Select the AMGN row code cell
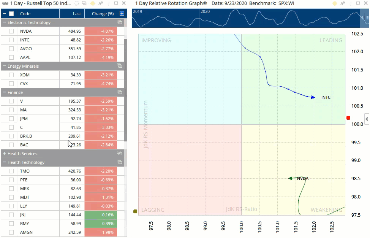This screenshot has width=370, height=238. pyautogui.click(x=38, y=232)
